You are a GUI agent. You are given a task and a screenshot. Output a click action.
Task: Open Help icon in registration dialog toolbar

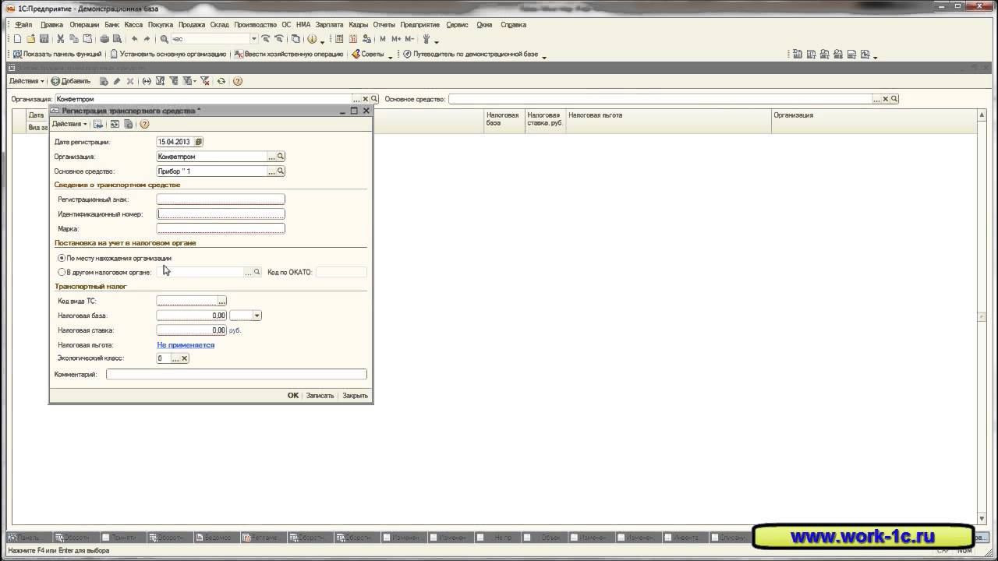[x=144, y=124]
